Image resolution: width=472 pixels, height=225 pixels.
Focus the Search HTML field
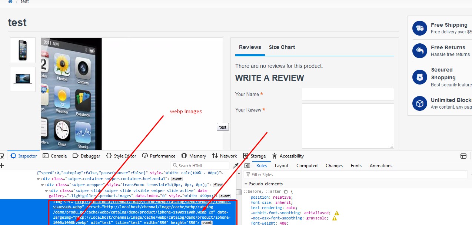tap(200, 166)
